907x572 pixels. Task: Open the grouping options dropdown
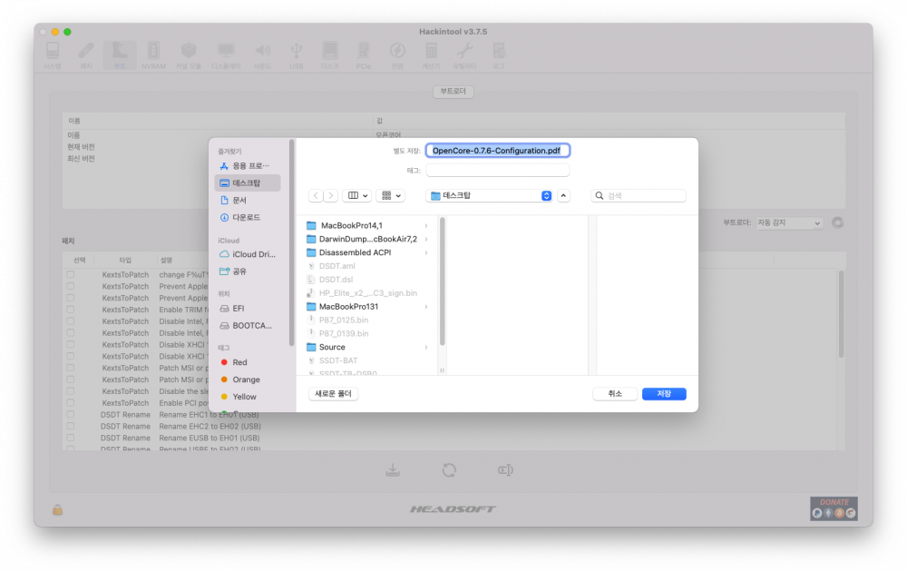click(390, 196)
